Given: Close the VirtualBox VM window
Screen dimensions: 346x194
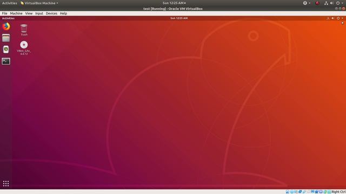Looking at the screenshot, I should [x=343, y=9].
